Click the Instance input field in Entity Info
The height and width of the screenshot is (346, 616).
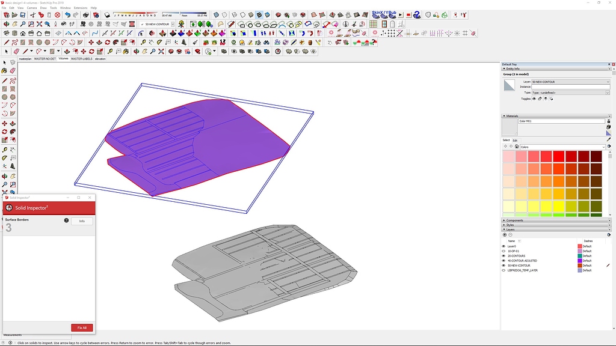tap(571, 86)
